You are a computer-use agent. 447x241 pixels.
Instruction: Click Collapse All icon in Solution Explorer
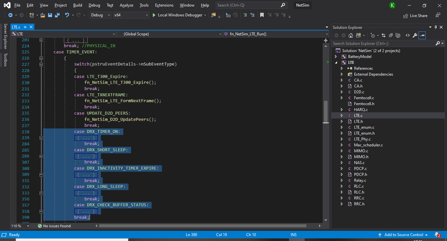(391, 35)
